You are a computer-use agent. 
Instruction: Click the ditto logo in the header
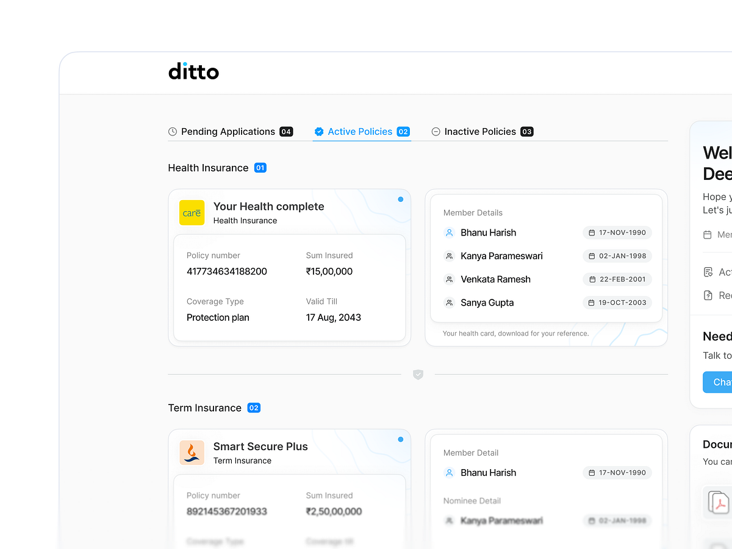click(193, 72)
